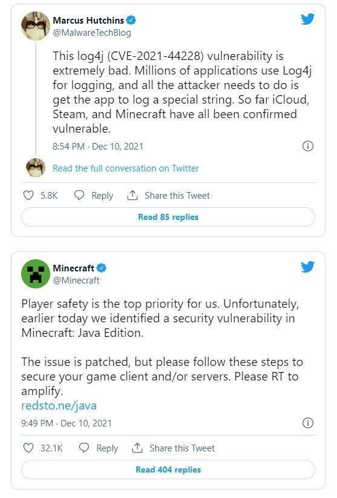Screen dimensions: 337x498
Task: Open the 8:54 PM Dec 10 timestamp
Action: pos(98,147)
